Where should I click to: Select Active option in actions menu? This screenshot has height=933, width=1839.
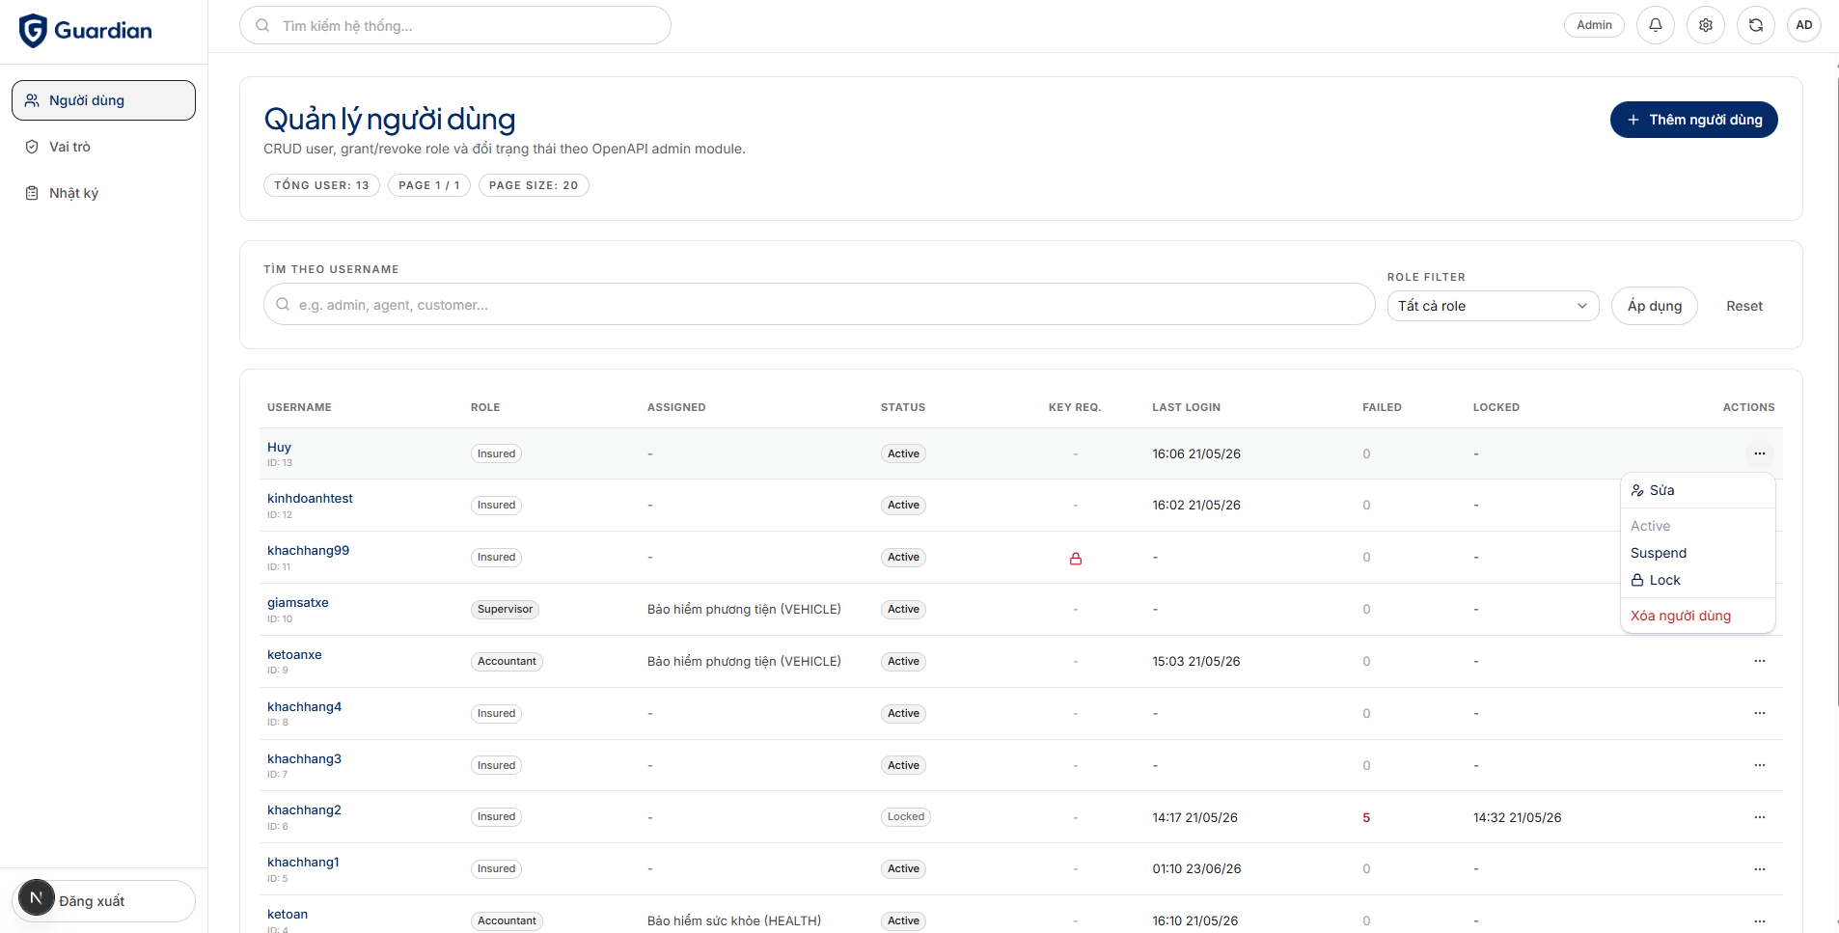(x=1698, y=526)
